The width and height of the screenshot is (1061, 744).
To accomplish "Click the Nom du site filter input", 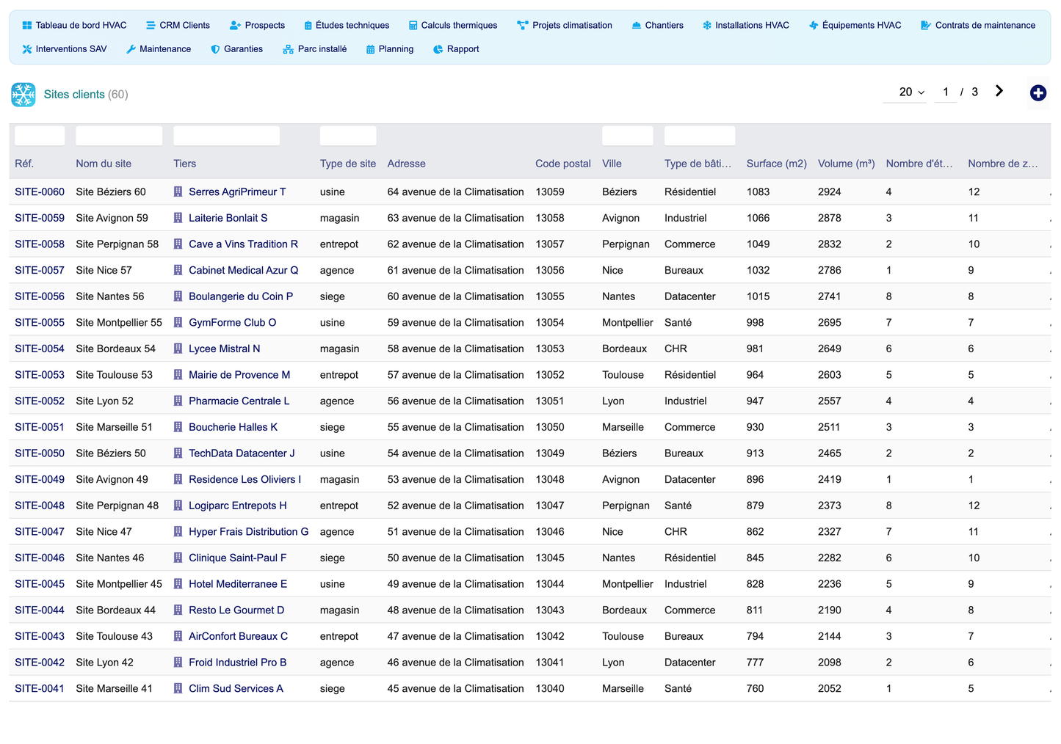I will point(119,136).
